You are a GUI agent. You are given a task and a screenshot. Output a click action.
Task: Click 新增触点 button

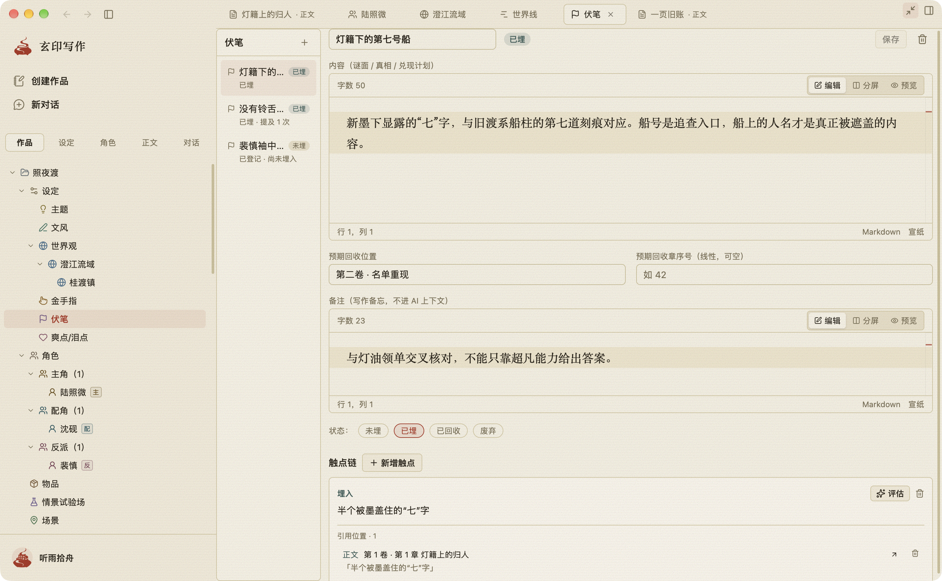point(392,463)
